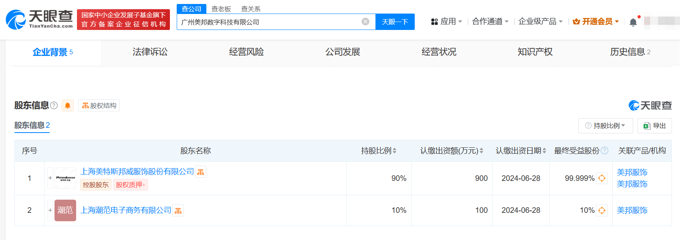
Task: Expand row 2 plus sign
Action: pyautogui.click(x=50, y=210)
